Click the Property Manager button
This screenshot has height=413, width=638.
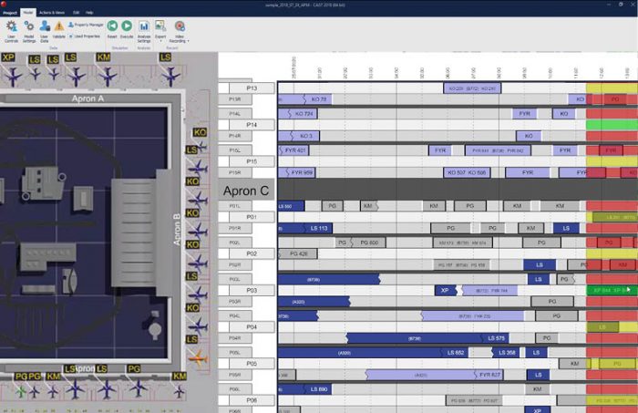point(87,26)
